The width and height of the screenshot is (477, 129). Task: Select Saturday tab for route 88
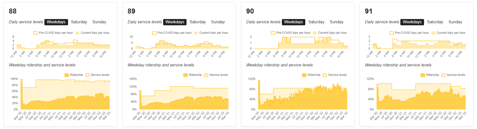(79, 22)
